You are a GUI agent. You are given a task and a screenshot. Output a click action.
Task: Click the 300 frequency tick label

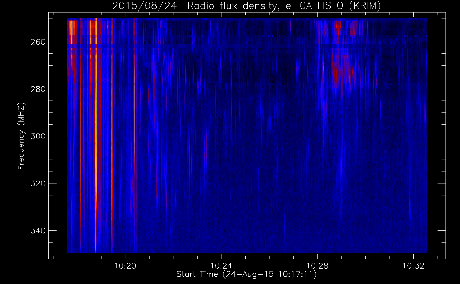click(38, 136)
